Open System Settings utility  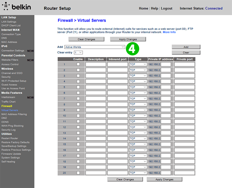pos(11,158)
